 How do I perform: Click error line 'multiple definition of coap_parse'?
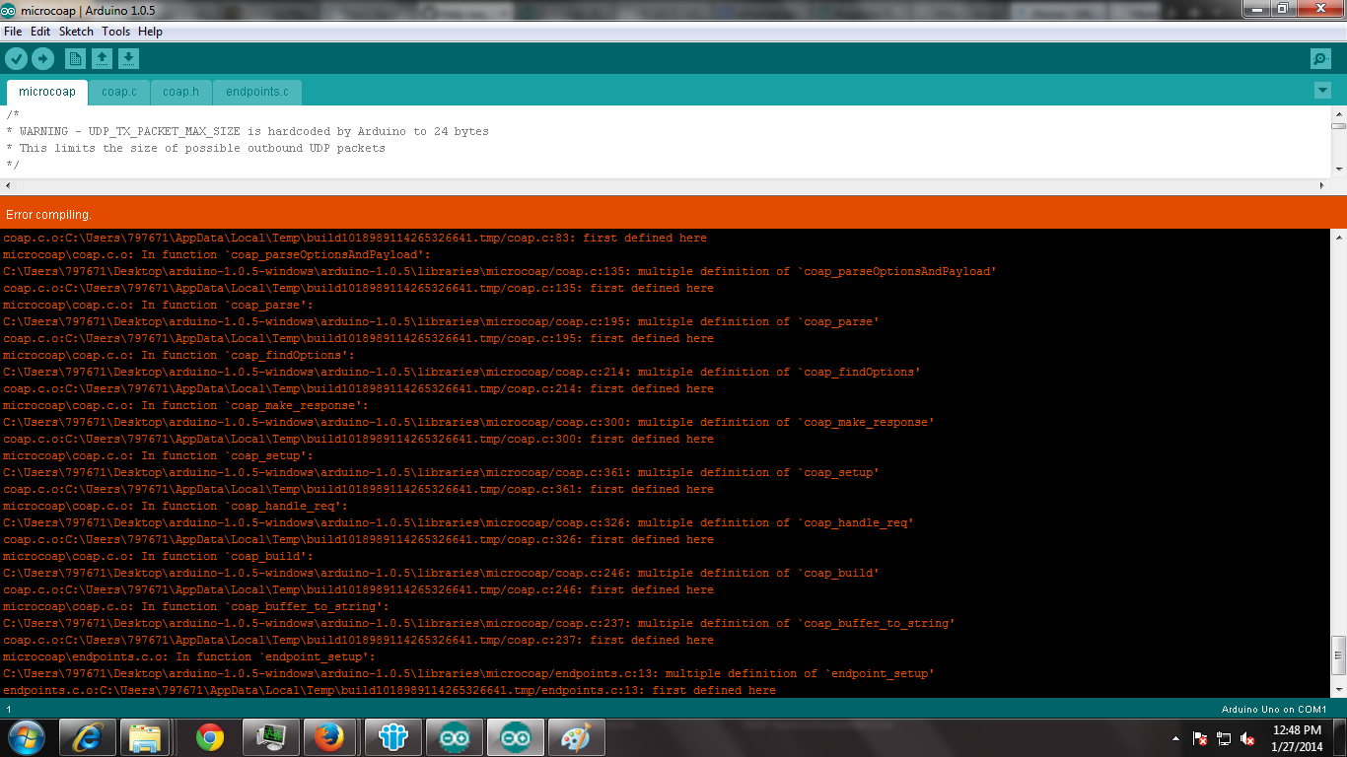[x=441, y=321]
